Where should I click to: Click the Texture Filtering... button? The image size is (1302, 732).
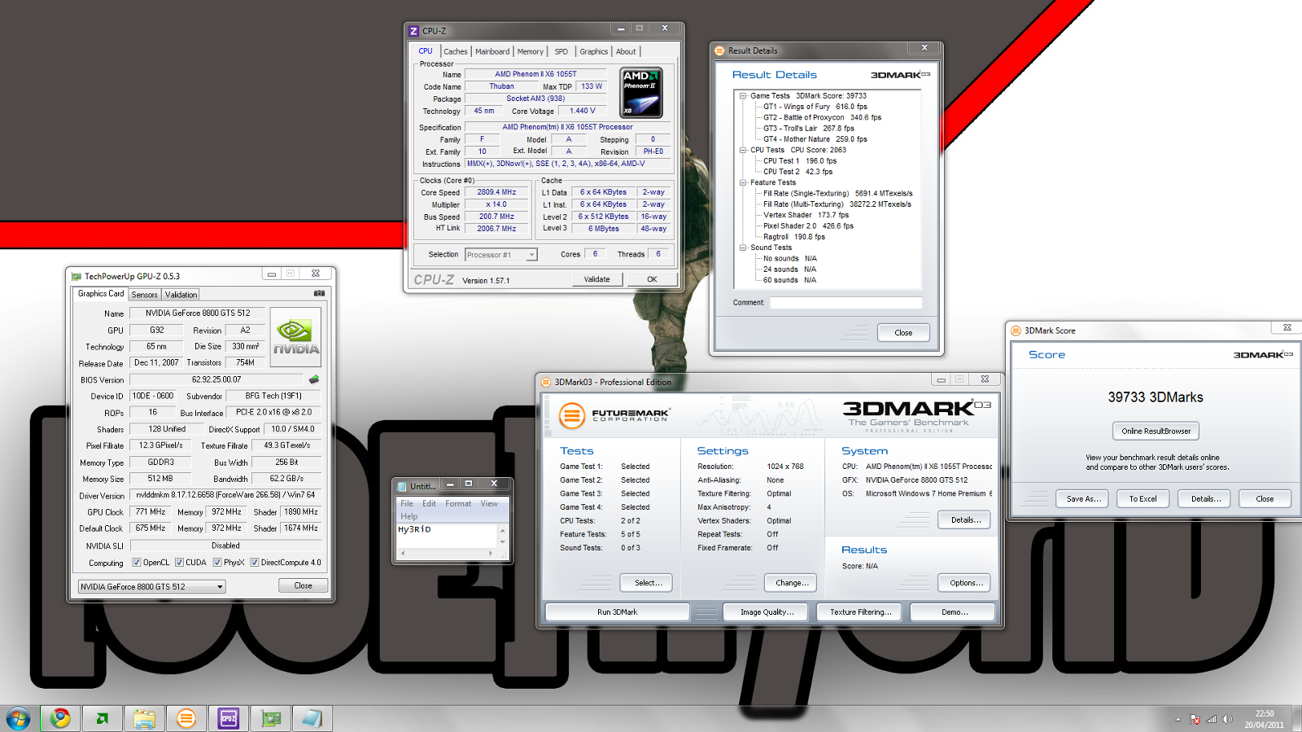tap(860, 611)
